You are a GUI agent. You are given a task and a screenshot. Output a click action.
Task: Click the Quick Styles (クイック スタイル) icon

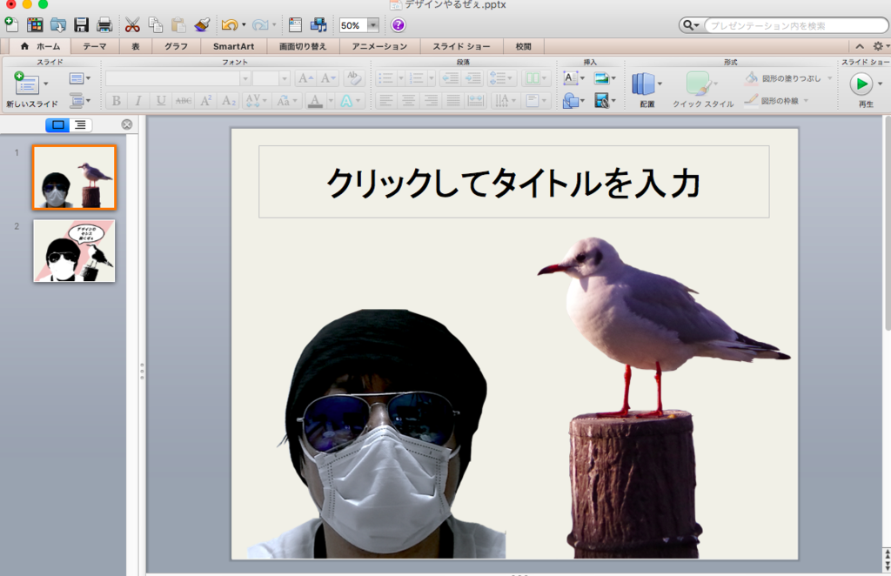tap(698, 84)
